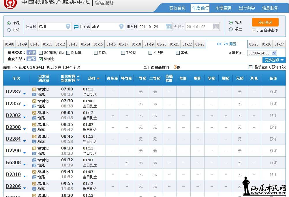Click origin station icon for D2282
Screen dimensions: 289x197
point(34,89)
